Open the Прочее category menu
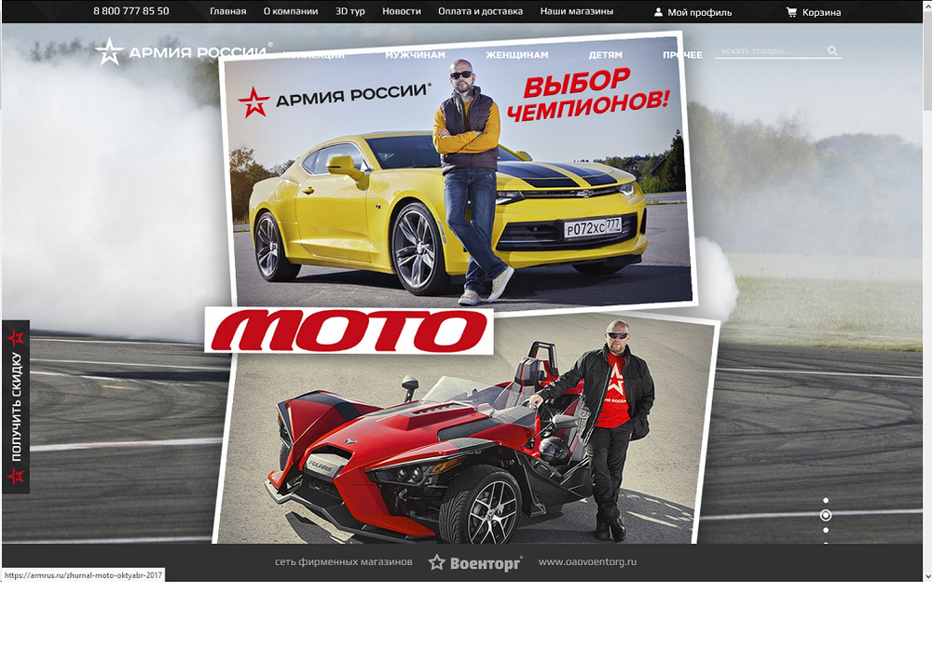 tap(682, 55)
